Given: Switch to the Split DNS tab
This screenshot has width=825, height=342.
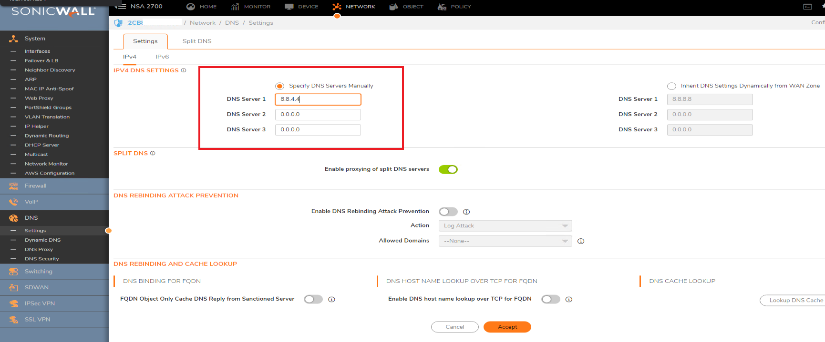Looking at the screenshot, I should (197, 41).
